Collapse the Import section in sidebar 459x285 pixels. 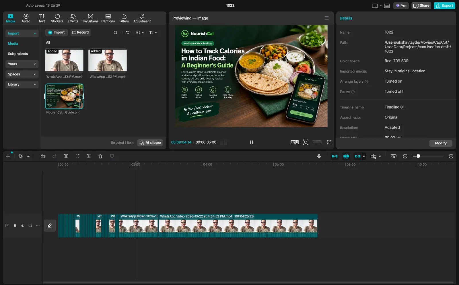point(22,33)
